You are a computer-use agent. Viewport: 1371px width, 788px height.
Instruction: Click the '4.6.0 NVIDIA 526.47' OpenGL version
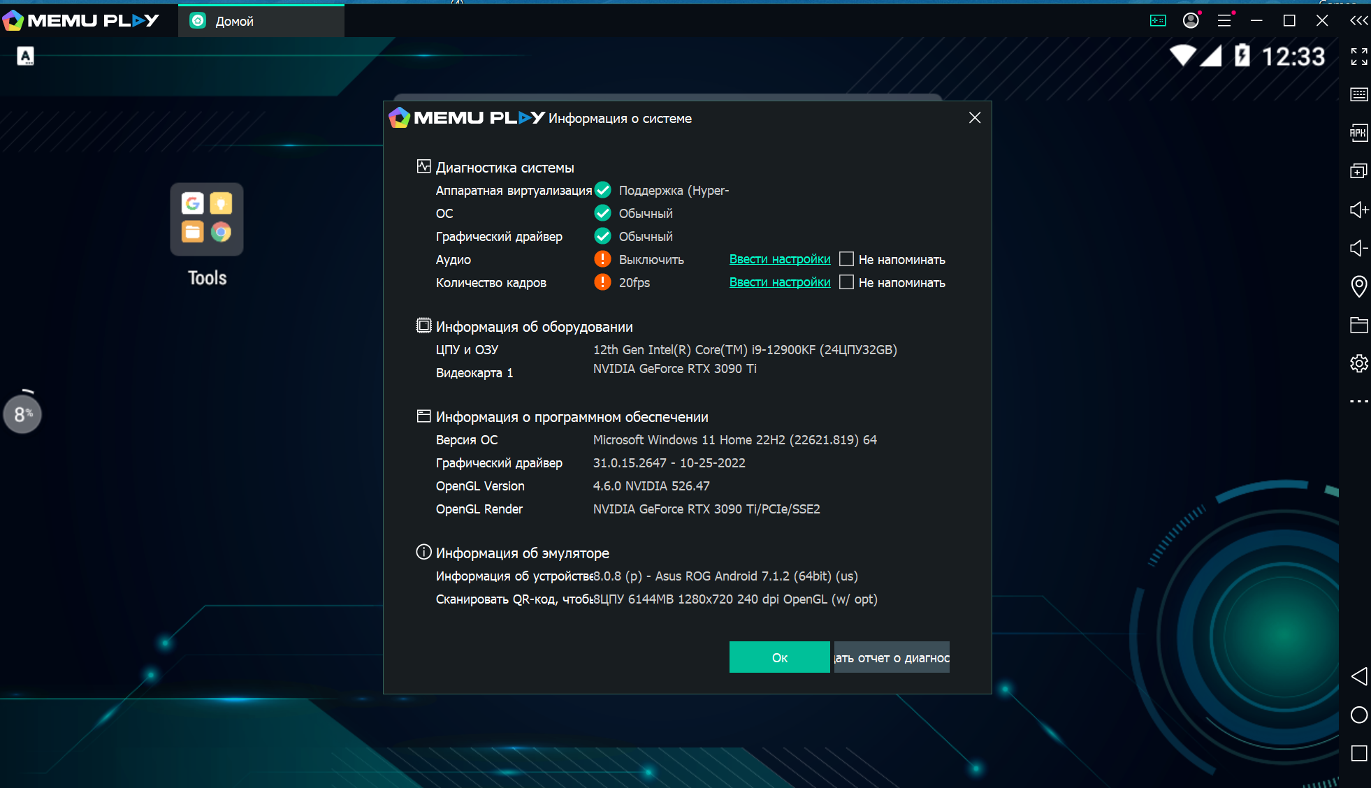[651, 486]
